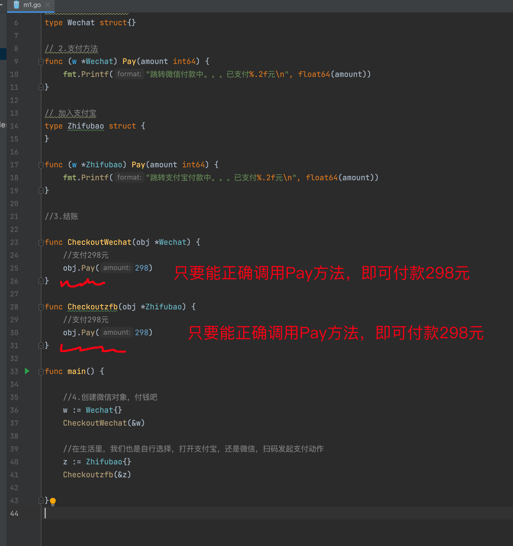Click the format: inlay hint on line 10

[129, 74]
